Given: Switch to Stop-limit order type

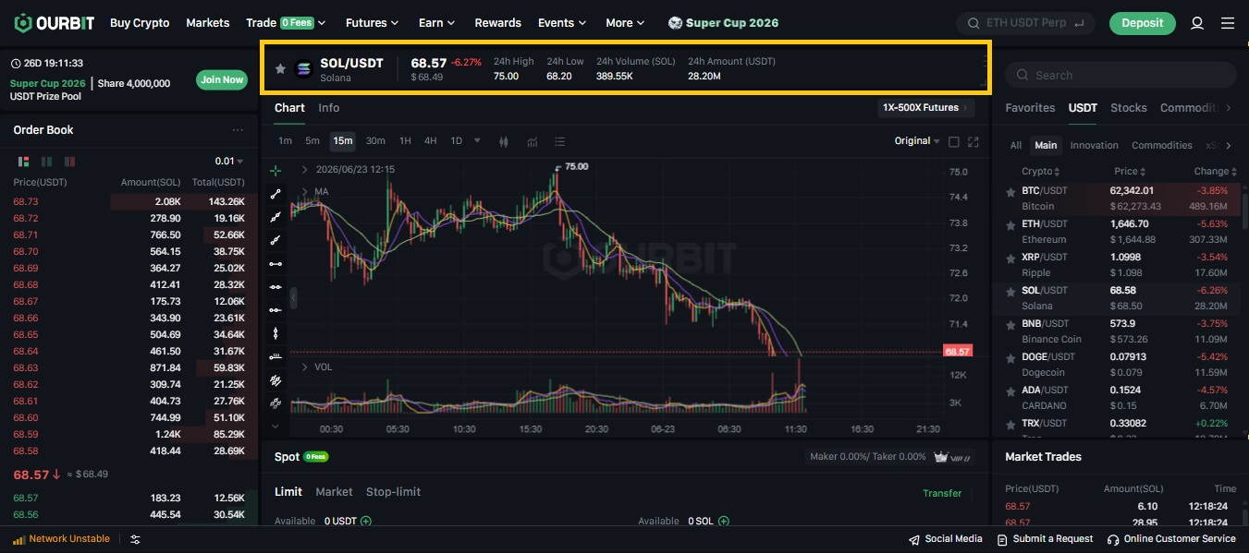Looking at the screenshot, I should coord(393,492).
